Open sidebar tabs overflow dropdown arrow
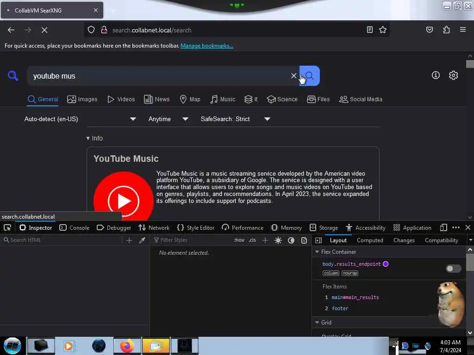Viewport: 474px width, 355px height. pyautogui.click(x=470, y=240)
